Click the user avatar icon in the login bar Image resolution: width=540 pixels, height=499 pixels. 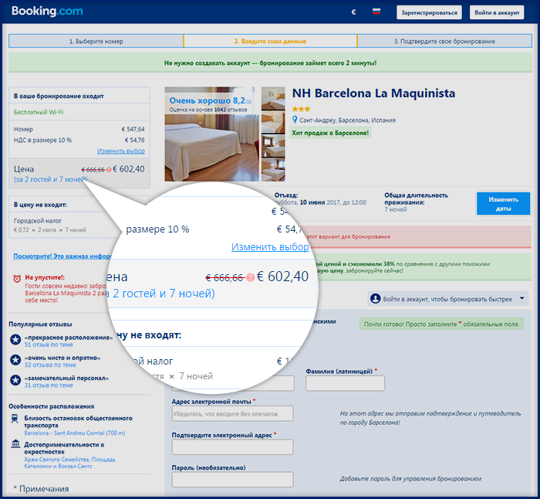375,299
